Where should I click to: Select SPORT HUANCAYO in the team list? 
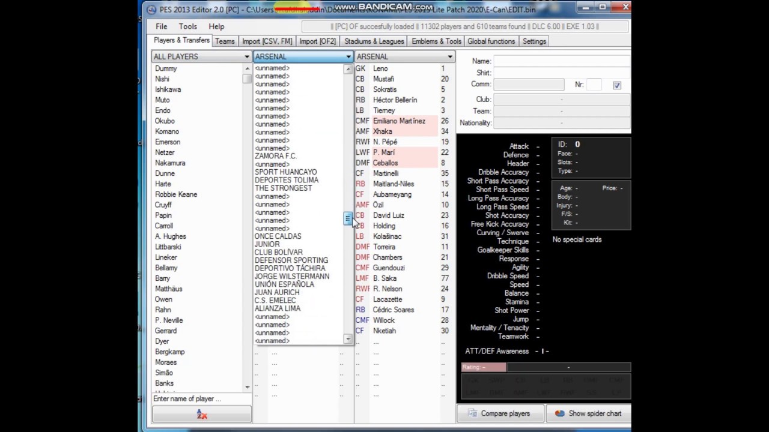[x=286, y=172]
